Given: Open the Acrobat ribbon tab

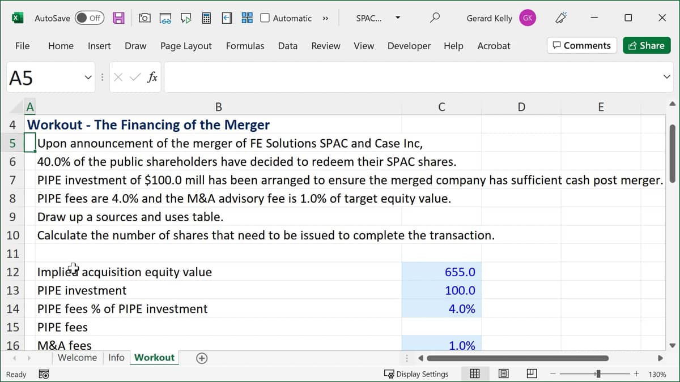Looking at the screenshot, I should coord(494,46).
